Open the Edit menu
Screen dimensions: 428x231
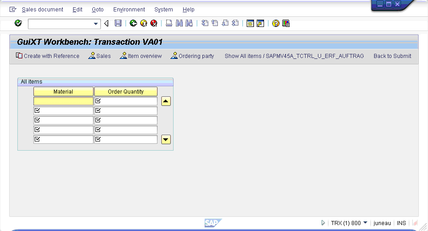[x=77, y=10]
